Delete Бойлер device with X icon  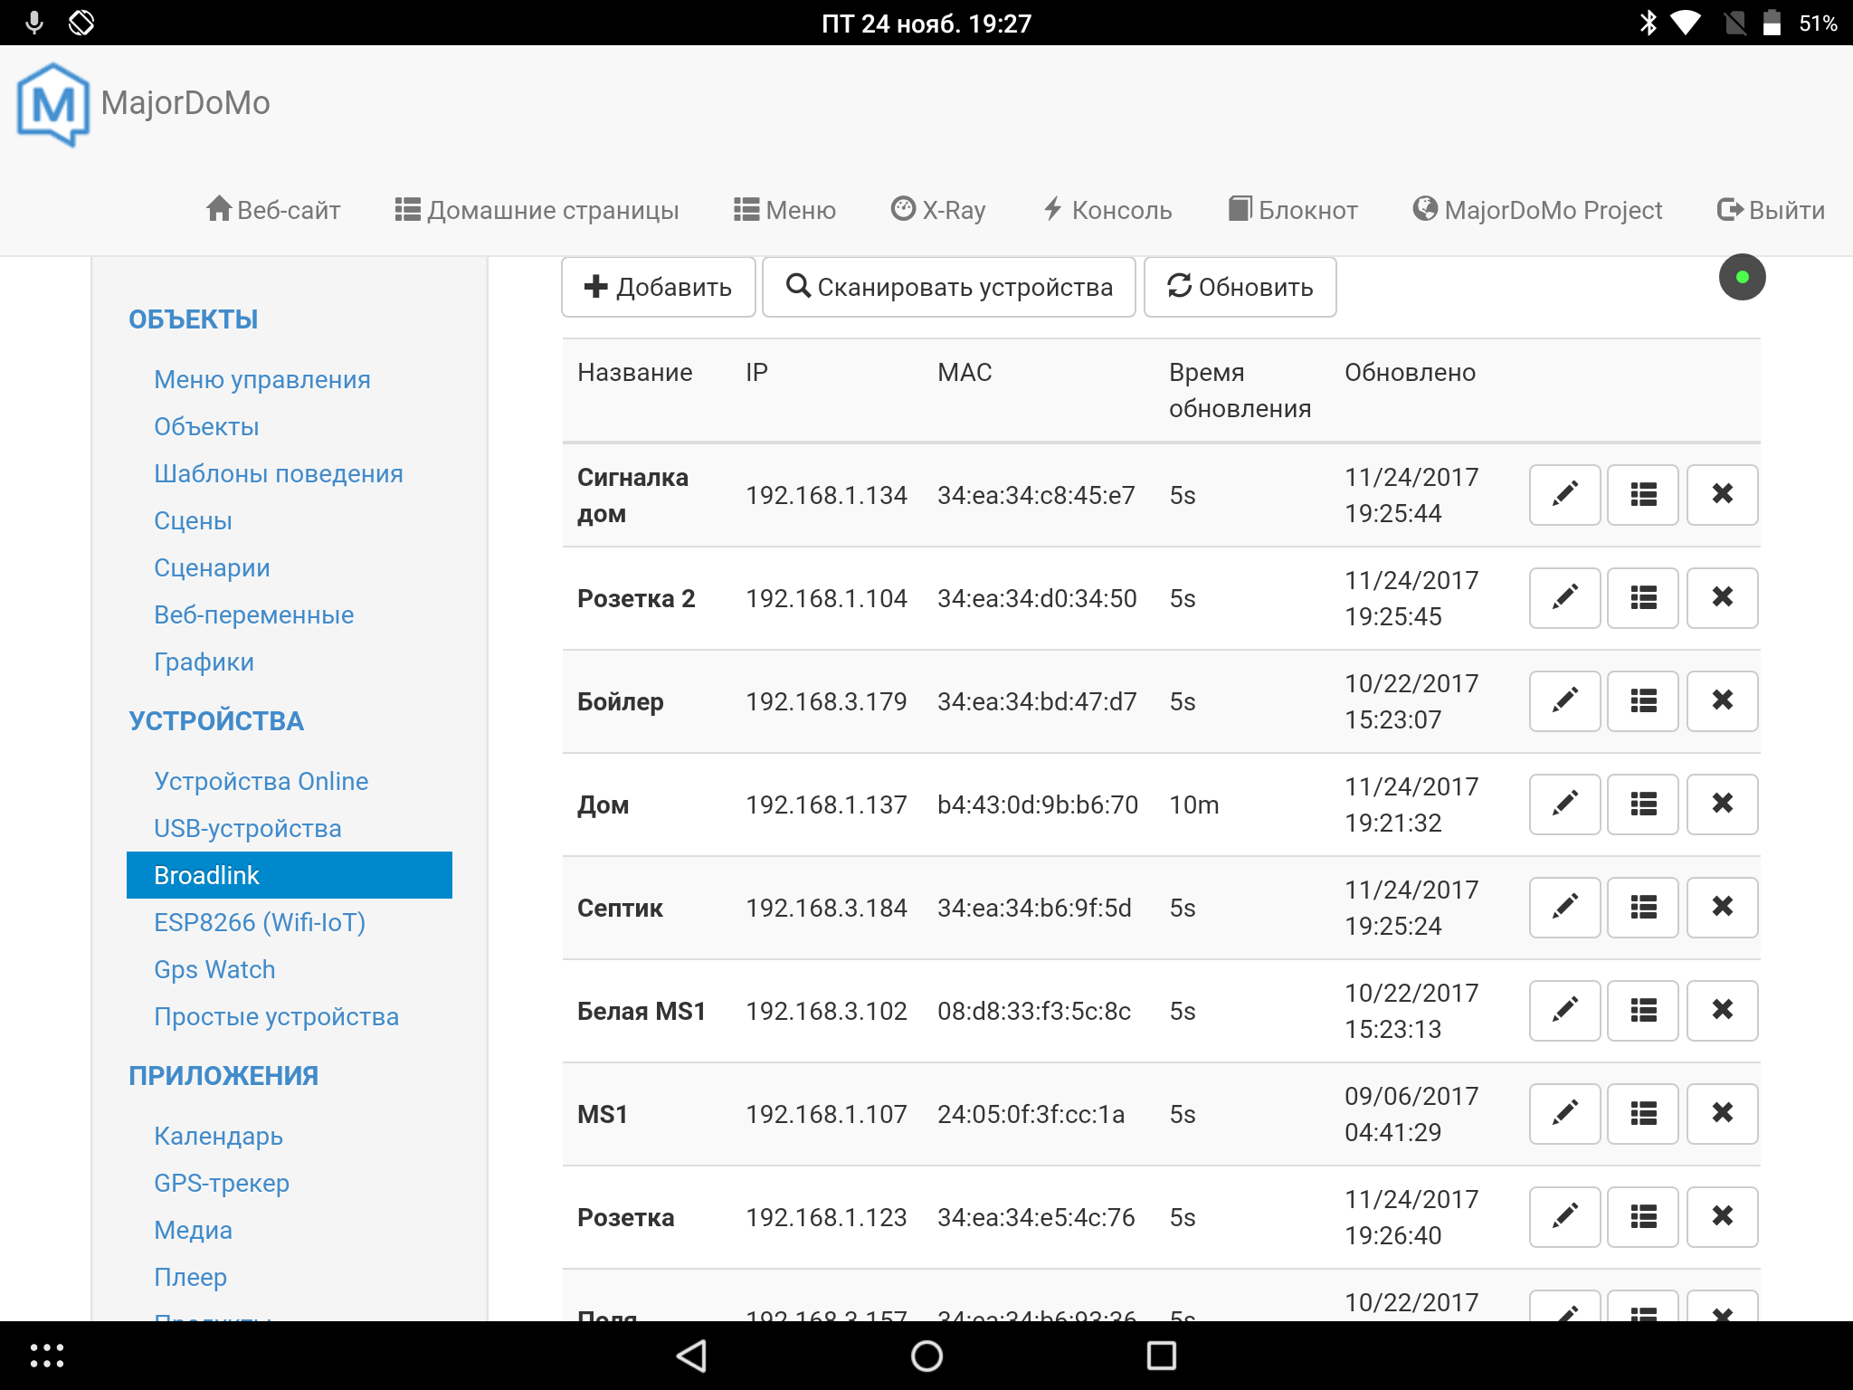pos(1722,700)
